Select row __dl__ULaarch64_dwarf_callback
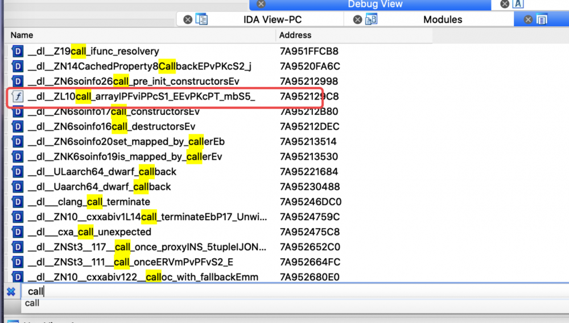 (x=102, y=172)
